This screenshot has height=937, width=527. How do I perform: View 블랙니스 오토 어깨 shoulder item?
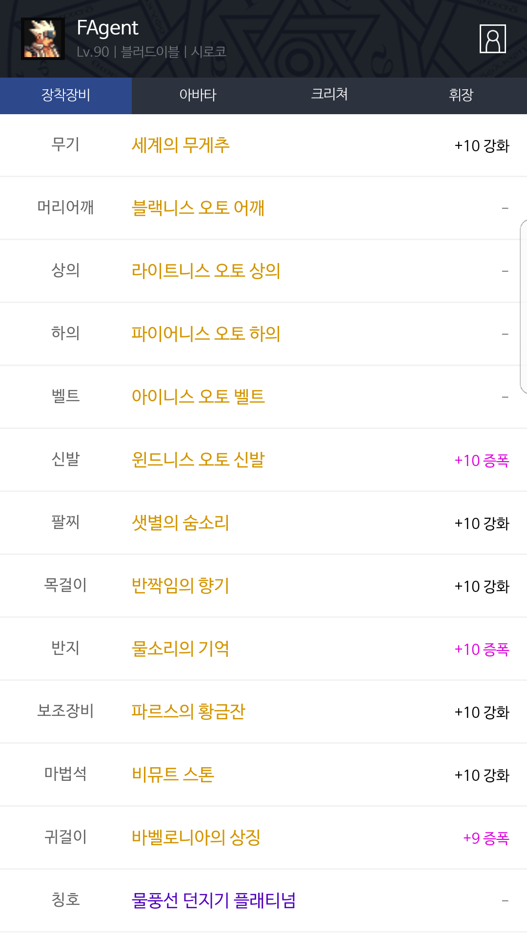[x=198, y=208]
